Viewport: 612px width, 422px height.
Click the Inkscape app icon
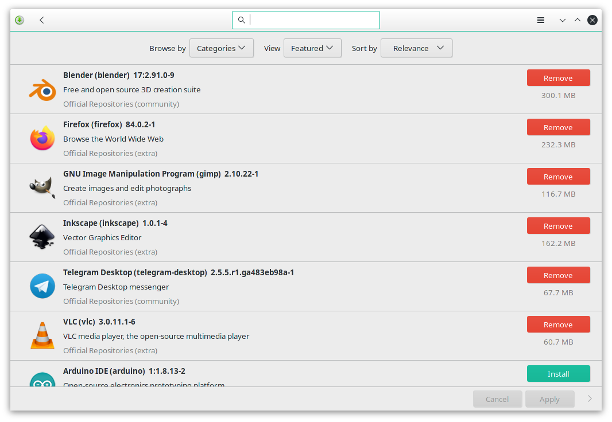[42, 237]
